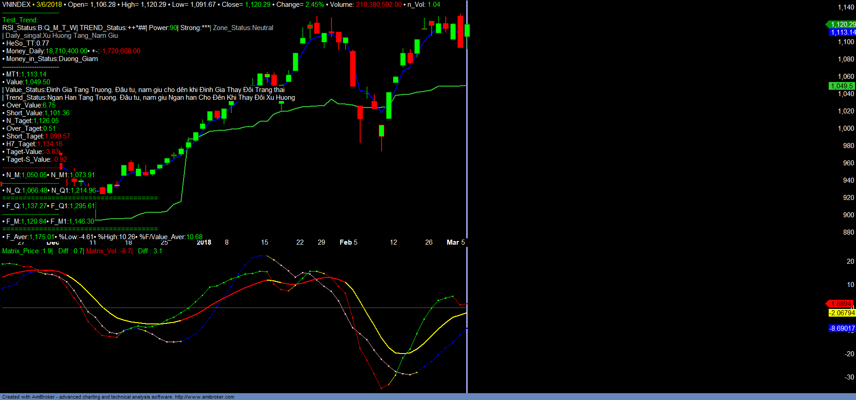Image resolution: width=856 pixels, height=400 pixels.
Task: Click the green 1,120.29 last price marker
Action: [842, 25]
